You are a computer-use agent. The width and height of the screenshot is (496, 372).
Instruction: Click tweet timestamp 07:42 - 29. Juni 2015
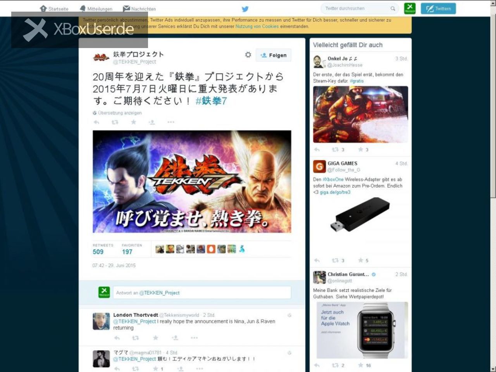pos(114,265)
